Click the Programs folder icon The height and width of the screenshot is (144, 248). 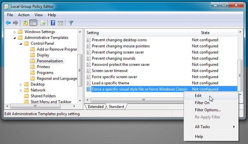[32, 73]
